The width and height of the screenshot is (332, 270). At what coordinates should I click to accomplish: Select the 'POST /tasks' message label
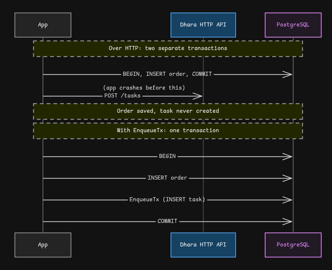122,96
